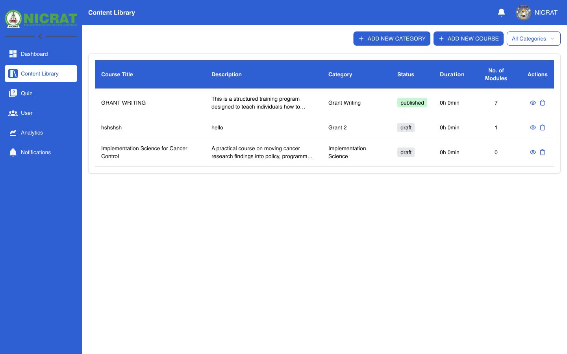Click the published status badge
567x354 pixels.
pyautogui.click(x=412, y=103)
